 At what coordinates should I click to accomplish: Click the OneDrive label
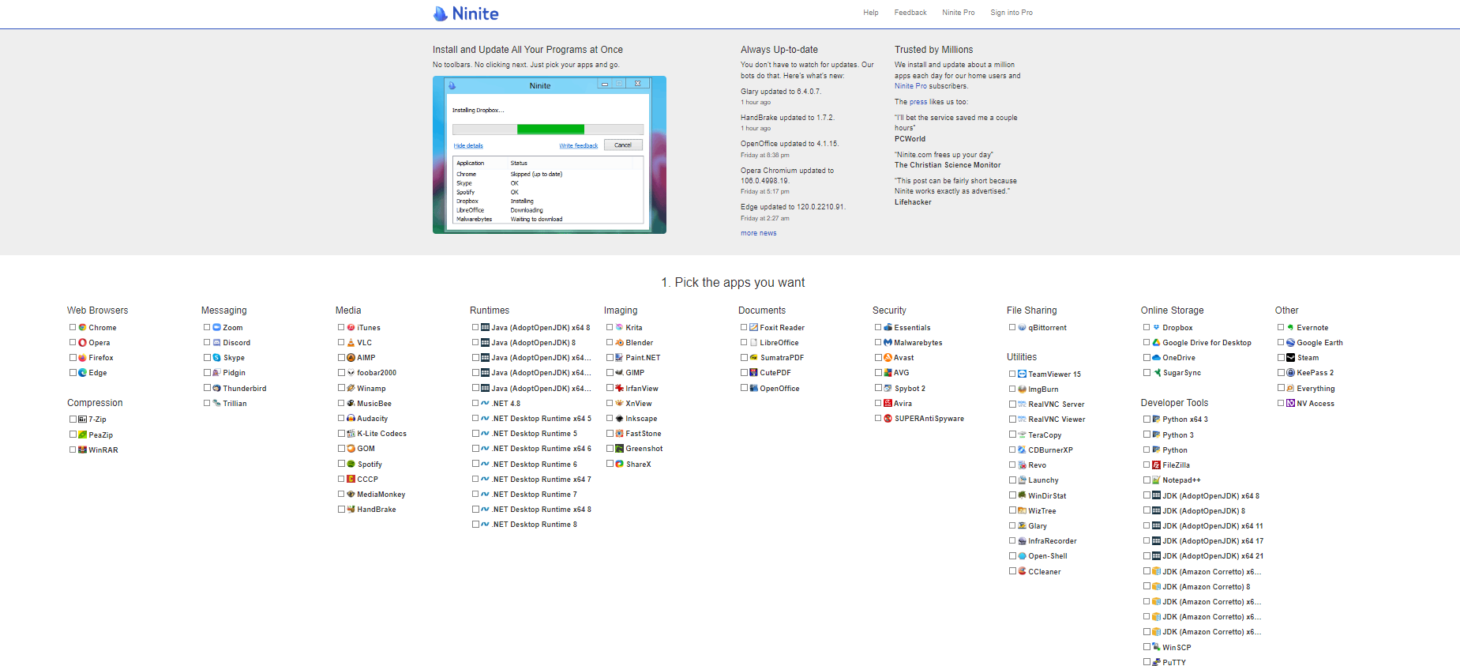tap(1179, 358)
